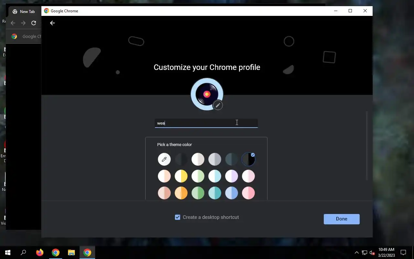Select the medium green theme swatch

(198, 193)
